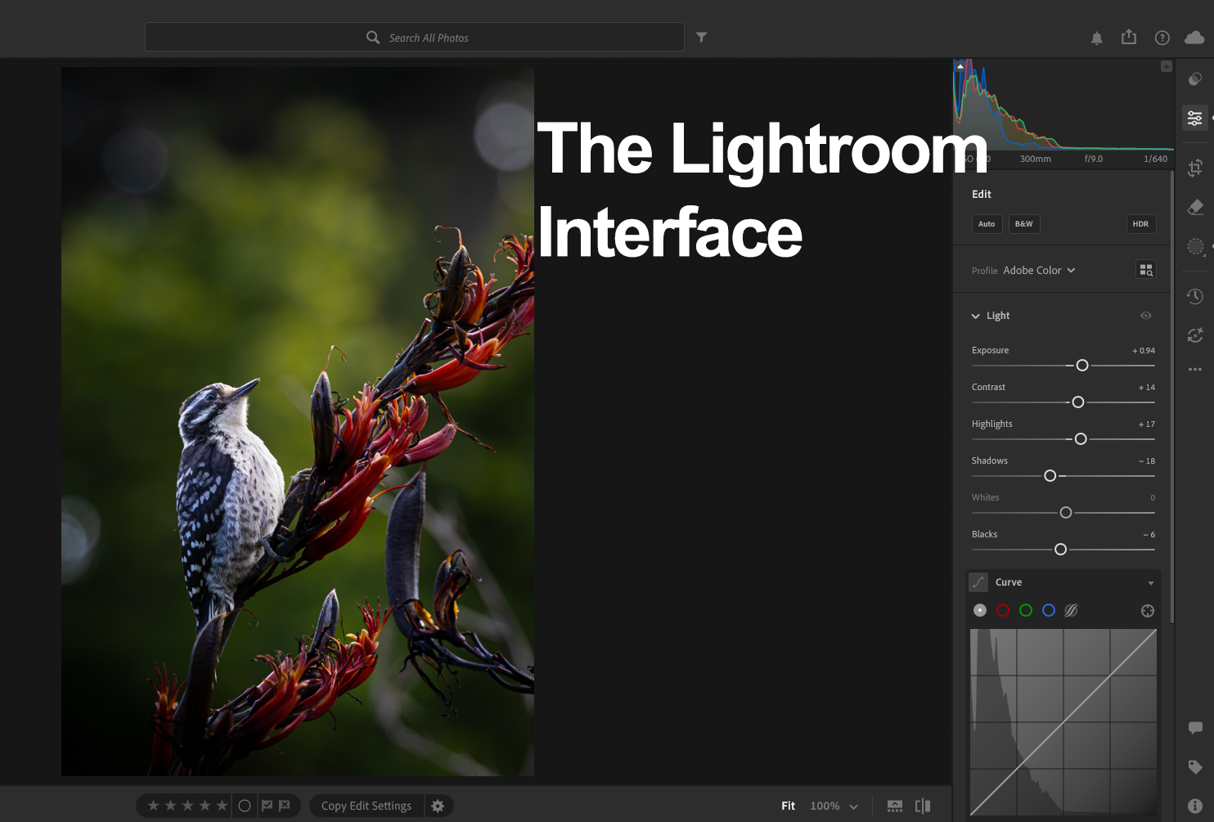Viewport: 1214px width, 822px height.
Task: Select the RGB white curve channel
Action: pos(980,610)
